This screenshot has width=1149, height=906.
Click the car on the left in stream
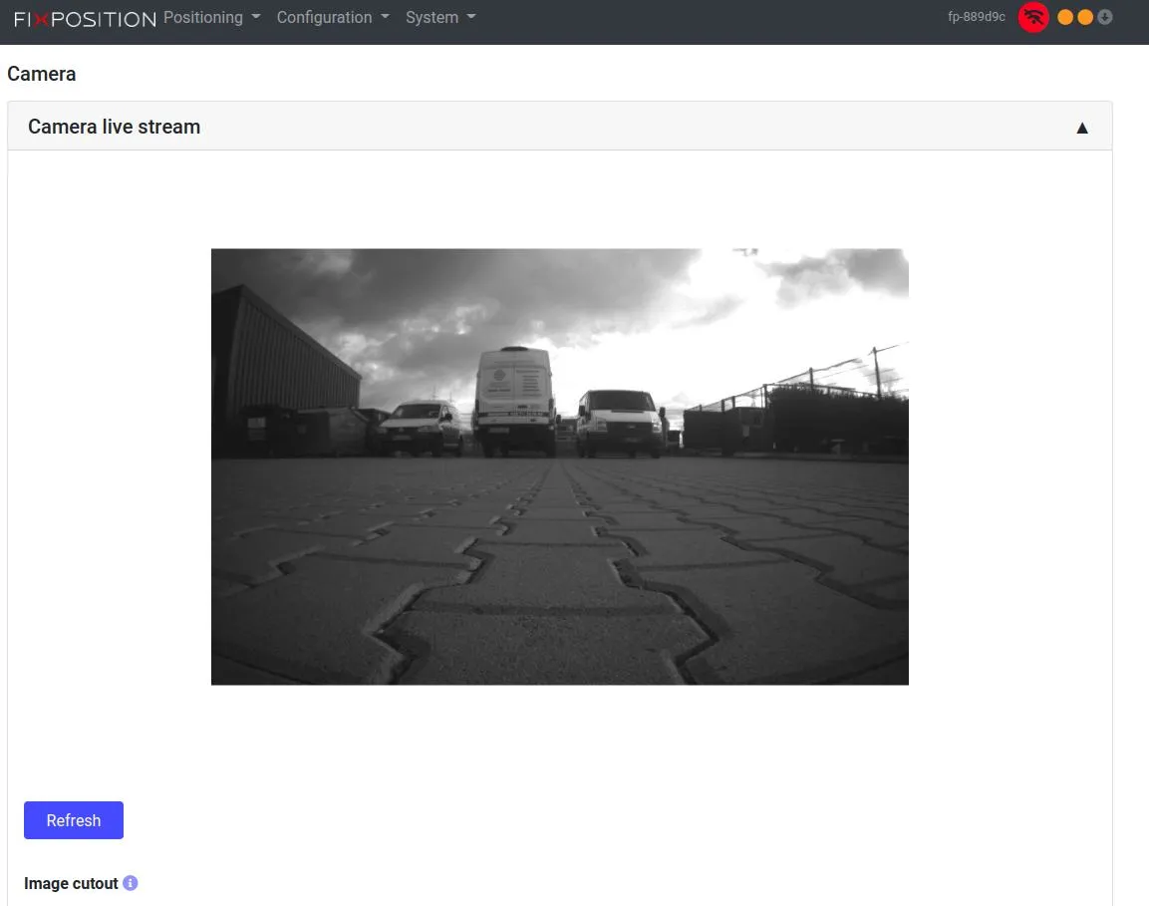(421, 426)
